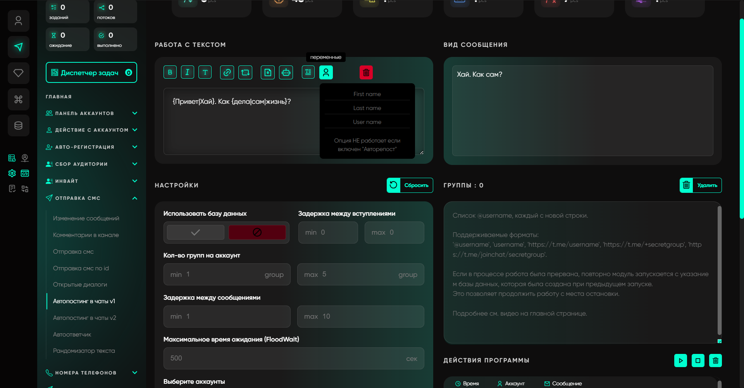Viewport: 744px width, 388px height.
Task: Insert a link with the chain icon
Action: 227,72
